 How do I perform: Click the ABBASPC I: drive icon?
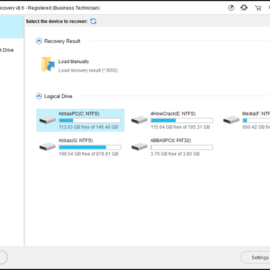click(139, 147)
